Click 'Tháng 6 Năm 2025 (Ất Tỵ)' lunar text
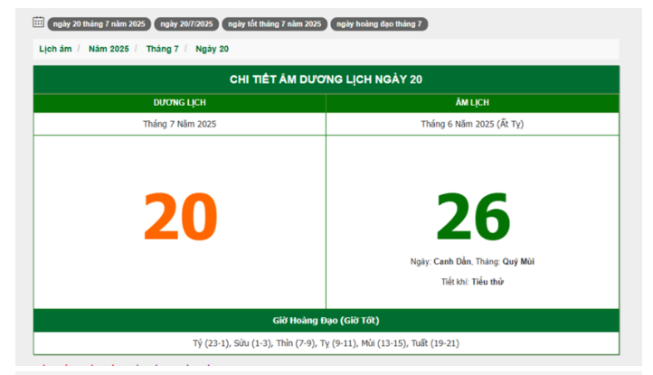Screen dimensions: 653x375 [473, 124]
